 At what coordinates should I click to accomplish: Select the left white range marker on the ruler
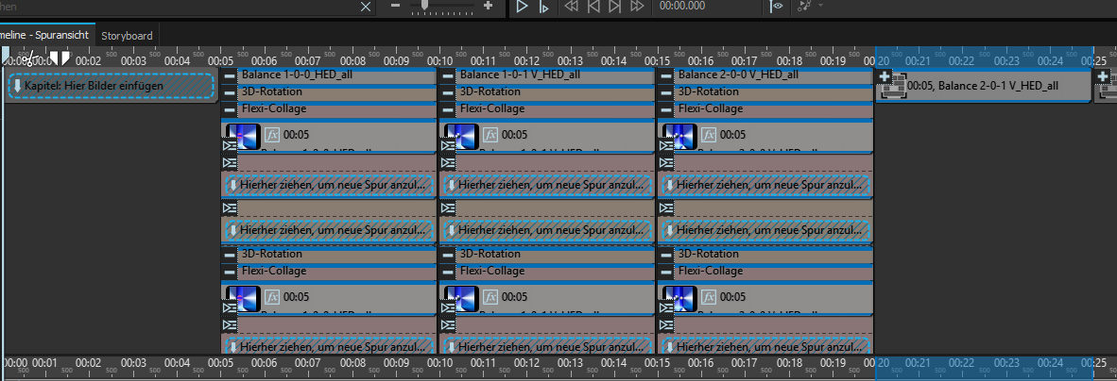(54, 57)
